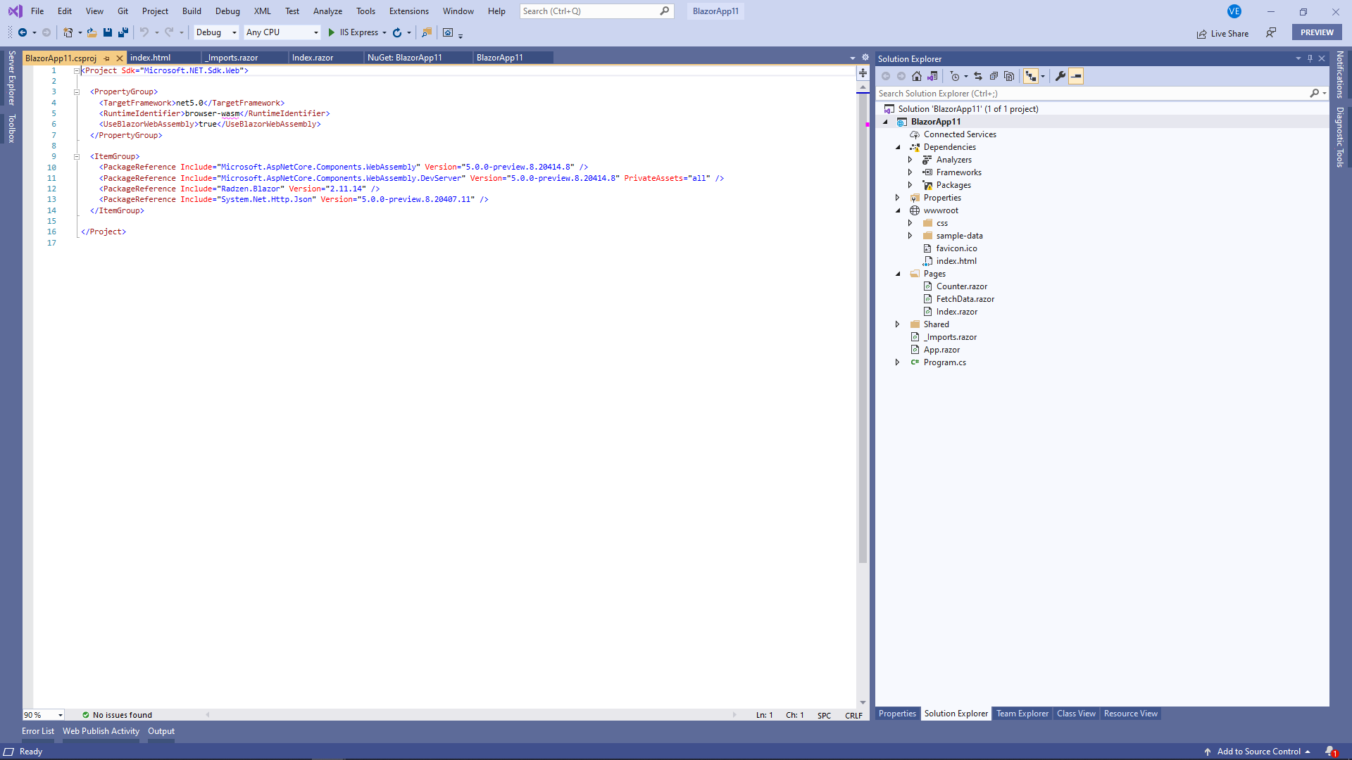Screen dimensions: 1352x760
Task: Click the Open File folder icon
Action: point(92,32)
